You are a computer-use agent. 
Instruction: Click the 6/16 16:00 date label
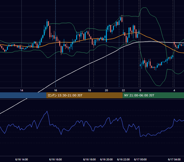point(55,159)
